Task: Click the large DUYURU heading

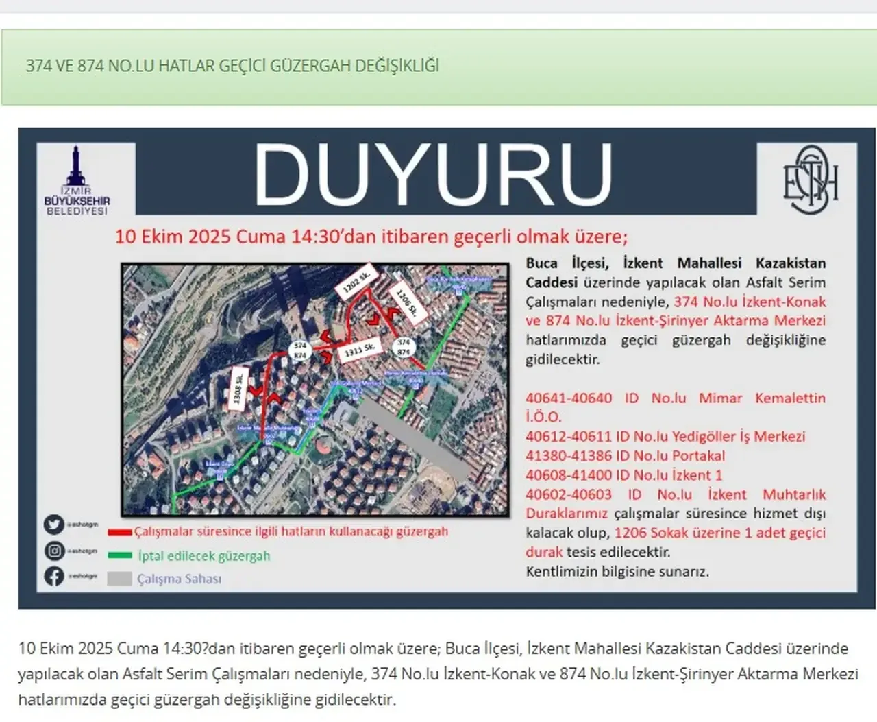Action: pos(433,175)
